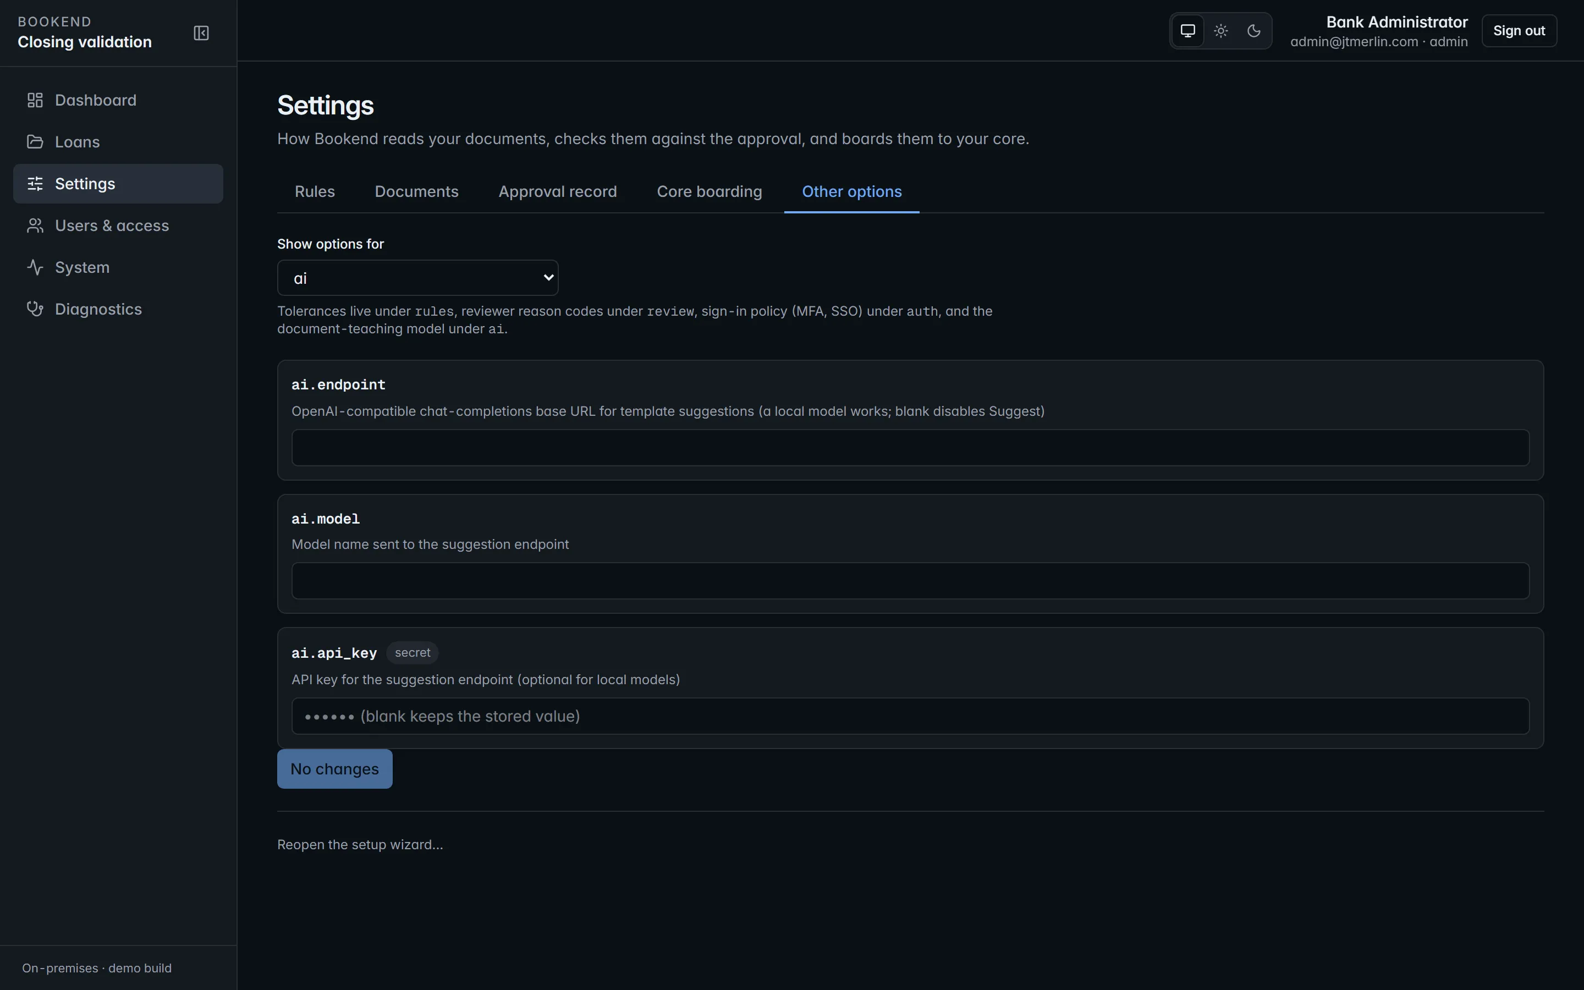The height and width of the screenshot is (990, 1584).
Task: Open the Show options for dropdown
Action: pyautogui.click(x=417, y=278)
